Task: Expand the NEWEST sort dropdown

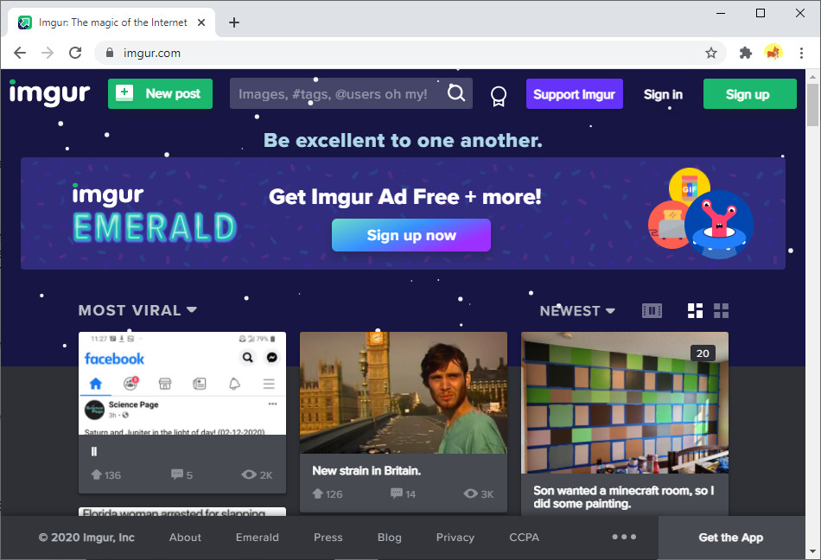Action: [577, 311]
